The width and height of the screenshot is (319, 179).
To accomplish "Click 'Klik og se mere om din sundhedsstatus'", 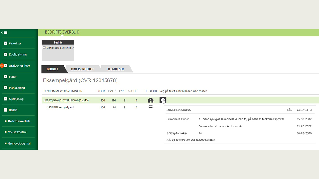I will tap(191, 140).
